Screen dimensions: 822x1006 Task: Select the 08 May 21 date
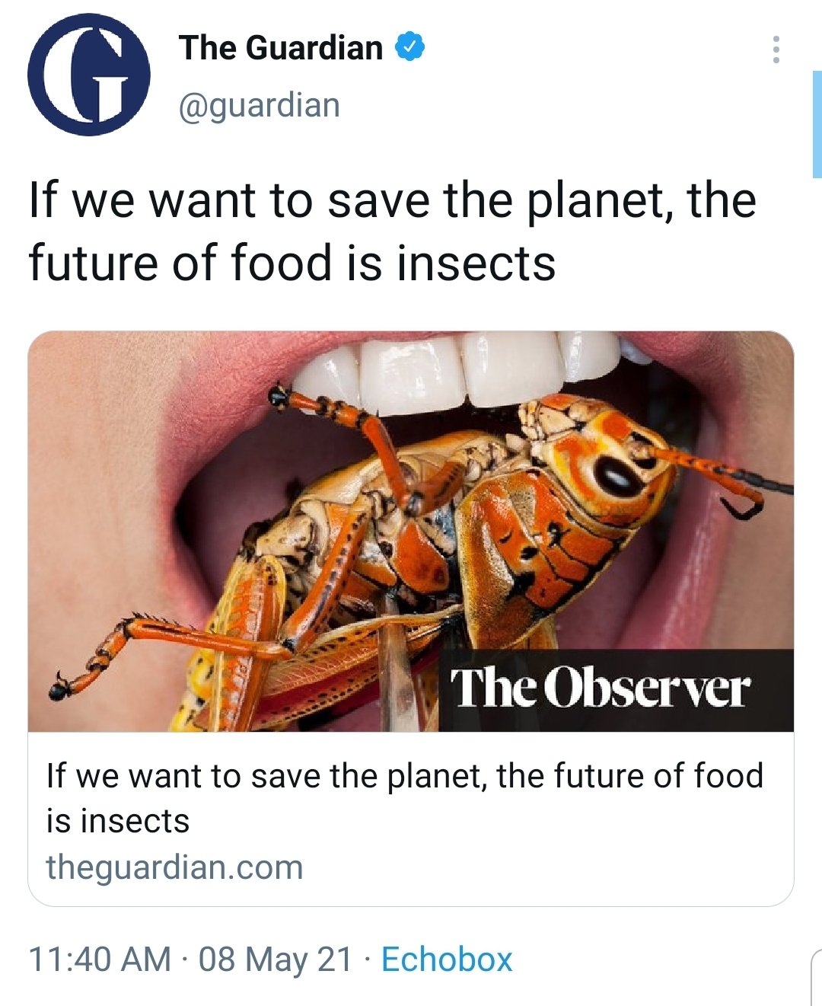click(x=276, y=960)
